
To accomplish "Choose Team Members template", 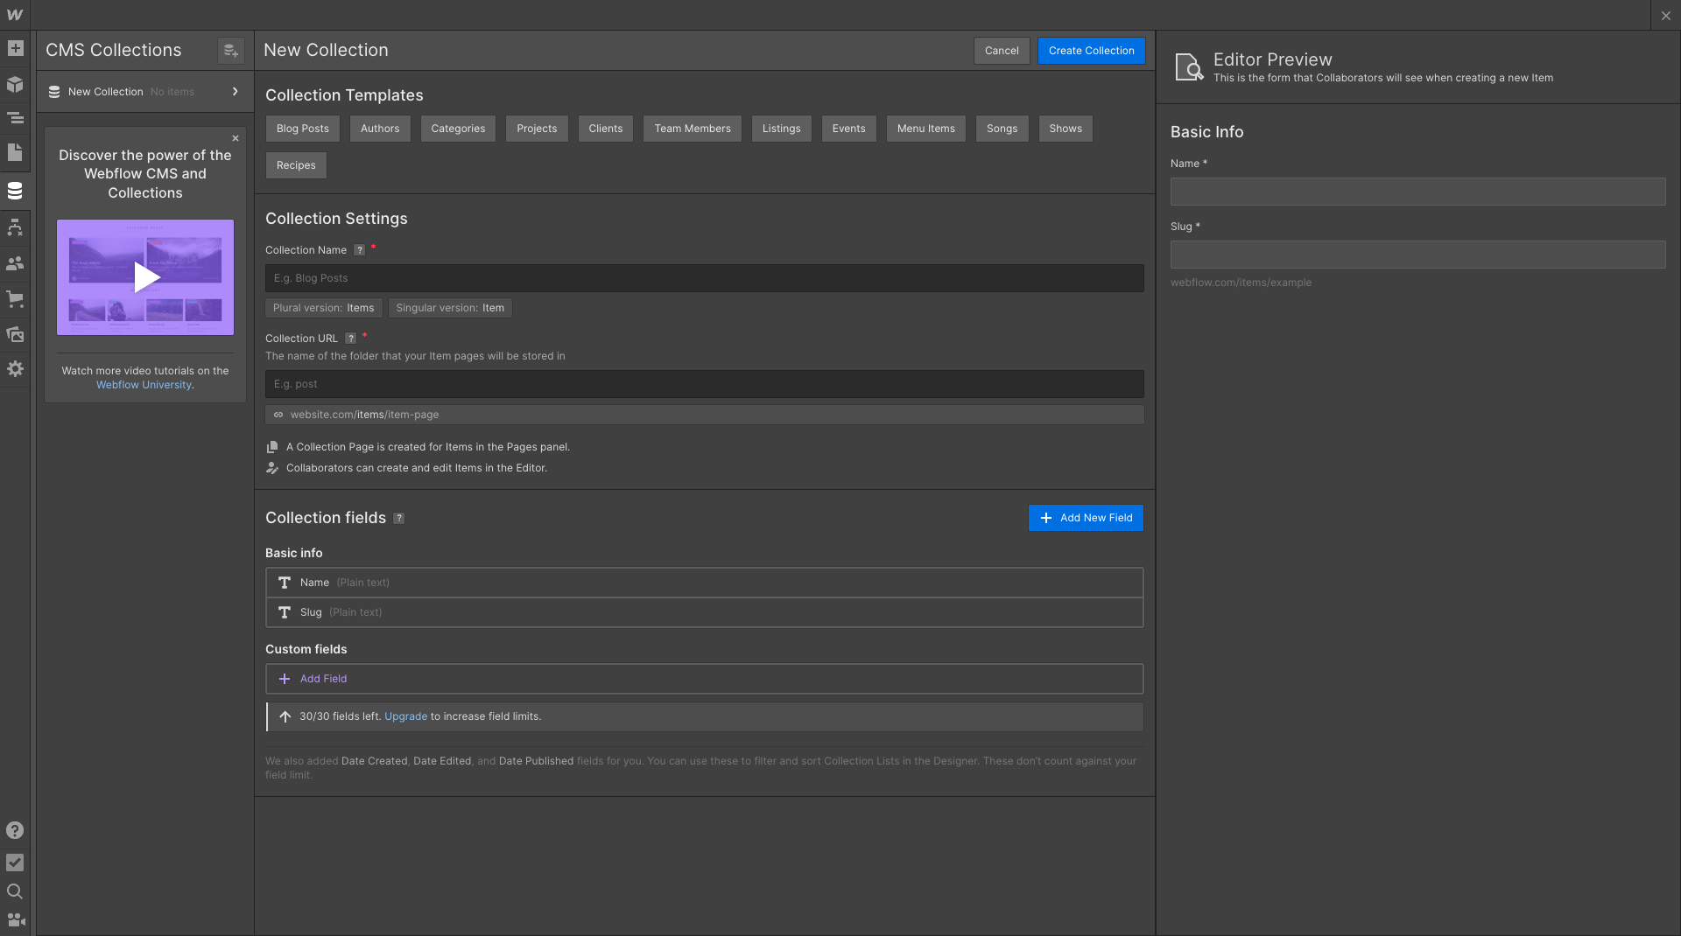I will tap(693, 129).
